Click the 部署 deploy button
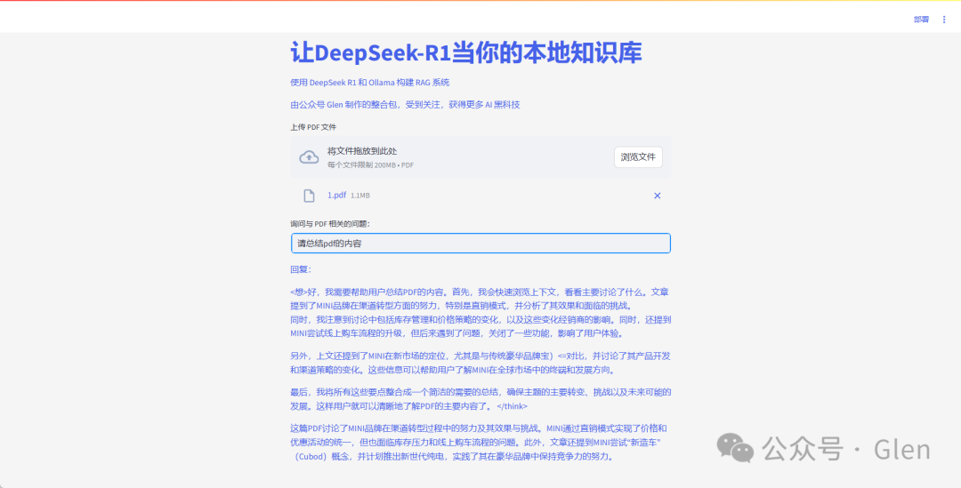Screen dimensions: 961x488 (x=921, y=20)
